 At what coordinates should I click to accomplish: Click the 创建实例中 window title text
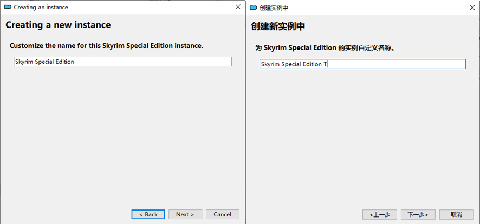coord(274,8)
